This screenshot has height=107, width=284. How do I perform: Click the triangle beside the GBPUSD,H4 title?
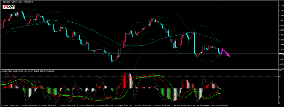[x=2, y=2]
